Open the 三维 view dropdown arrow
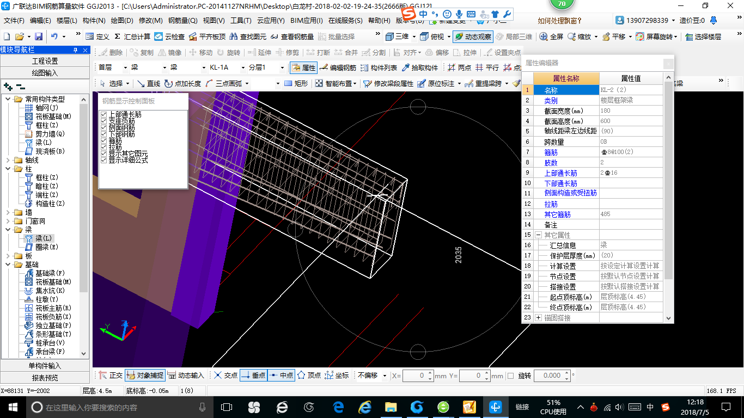744x418 pixels. [x=414, y=36]
